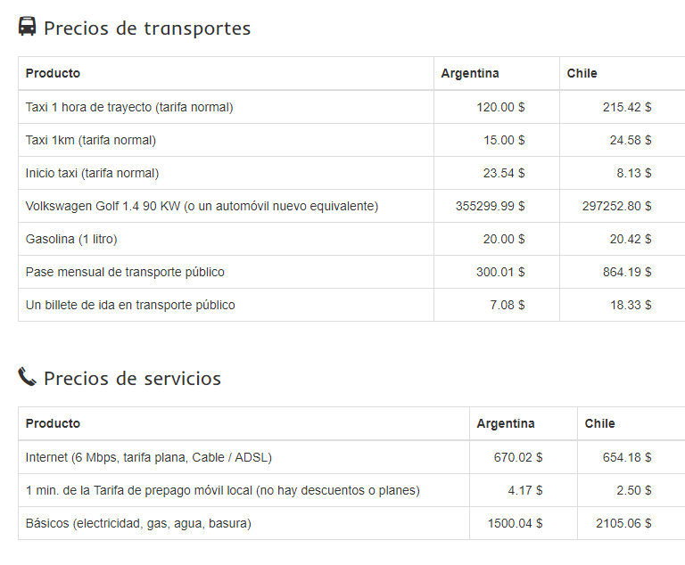
Task: Click Chile column header in transportes table
Action: click(582, 73)
